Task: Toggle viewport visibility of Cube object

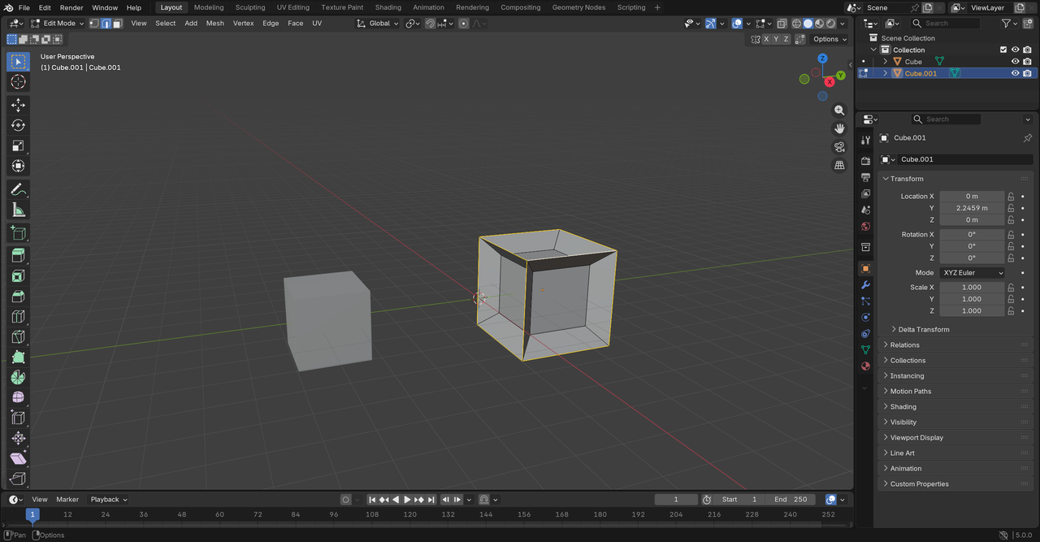Action: point(1015,62)
